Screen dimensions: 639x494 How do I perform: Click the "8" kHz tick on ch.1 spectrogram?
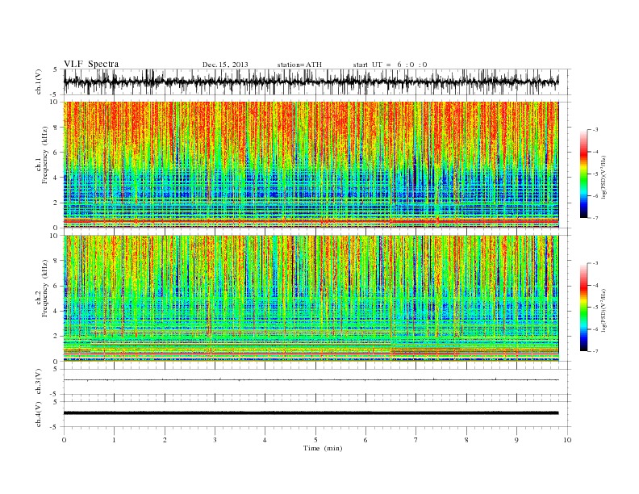tap(56, 128)
